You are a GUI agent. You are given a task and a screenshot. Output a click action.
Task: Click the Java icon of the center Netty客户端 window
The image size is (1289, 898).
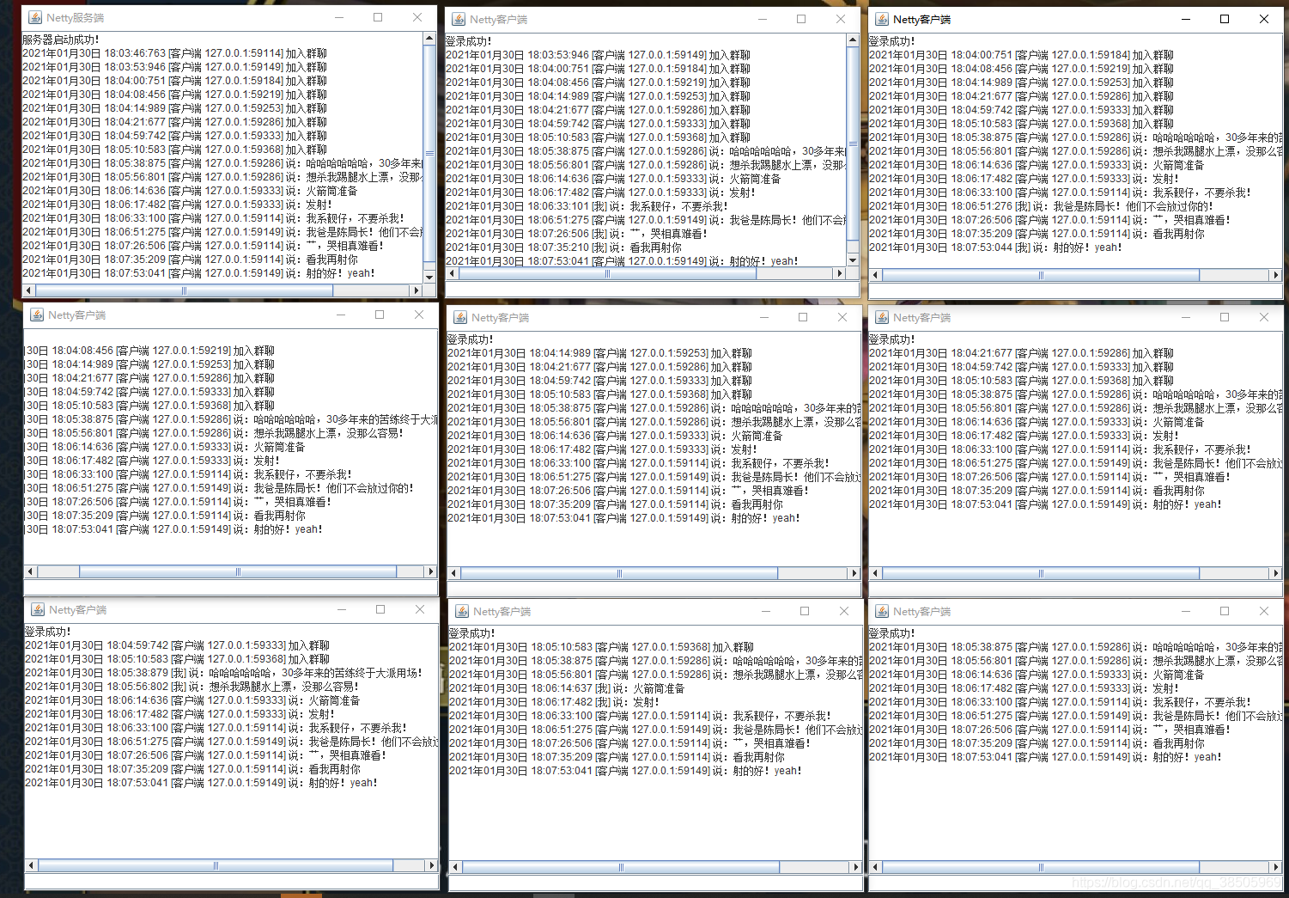(460, 317)
